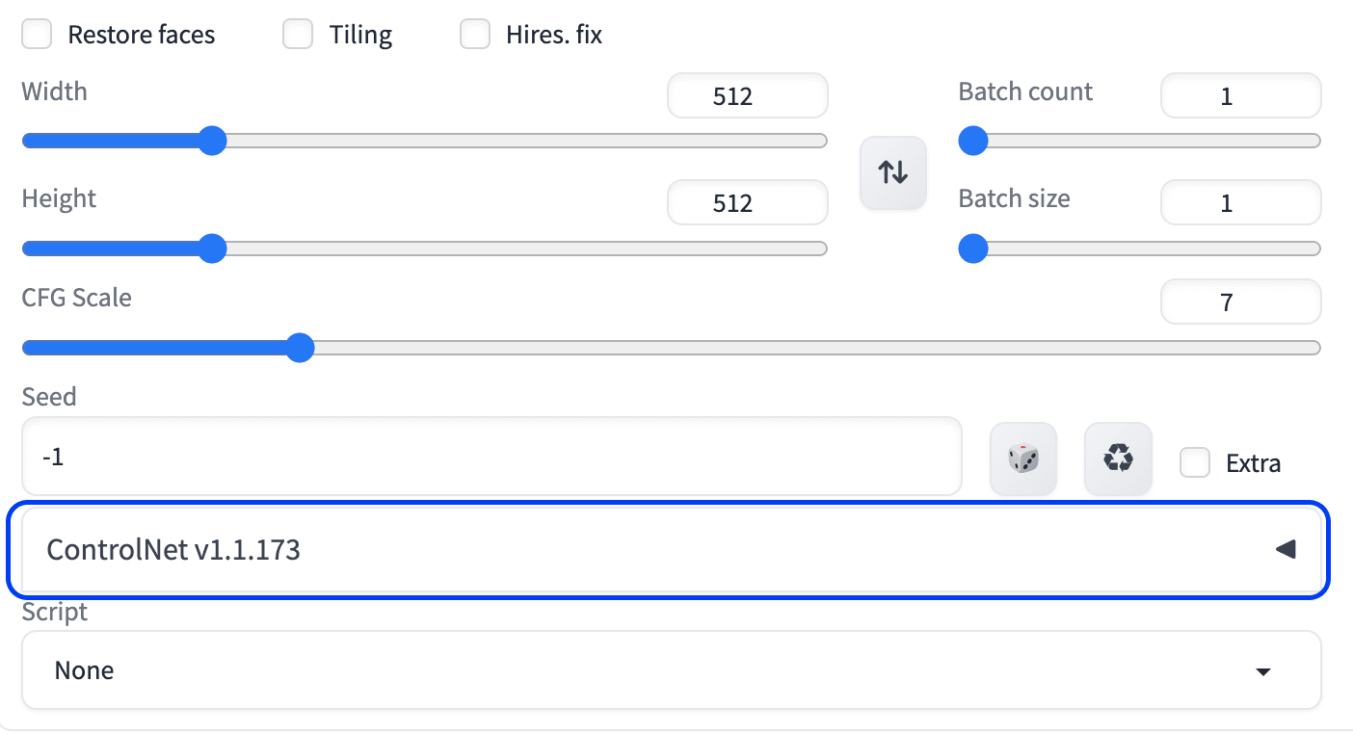Screen dimensions: 1353x734
Task: Open the Script dropdown arrow
Action: point(1263,671)
